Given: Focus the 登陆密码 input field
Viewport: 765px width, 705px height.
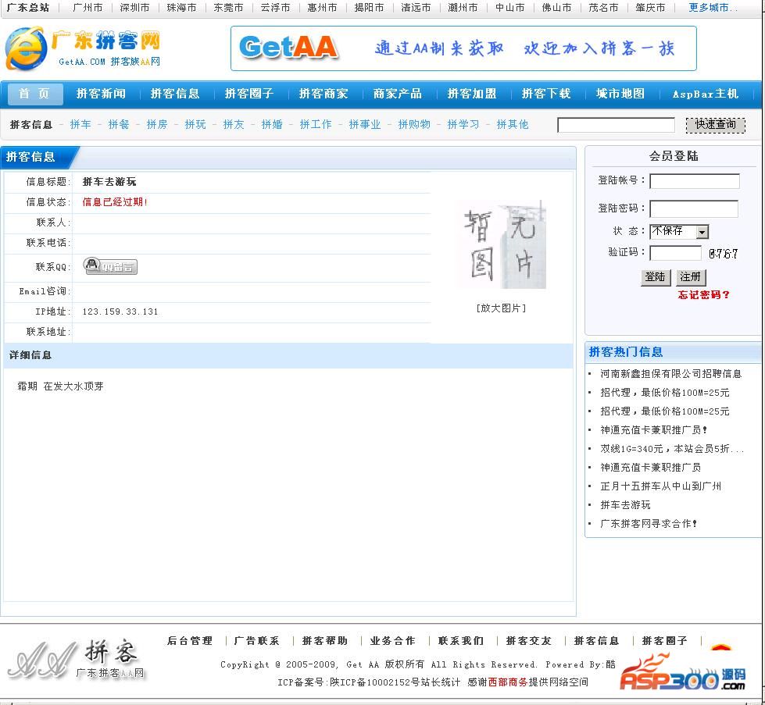Looking at the screenshot, I should [x=694, y=208].
